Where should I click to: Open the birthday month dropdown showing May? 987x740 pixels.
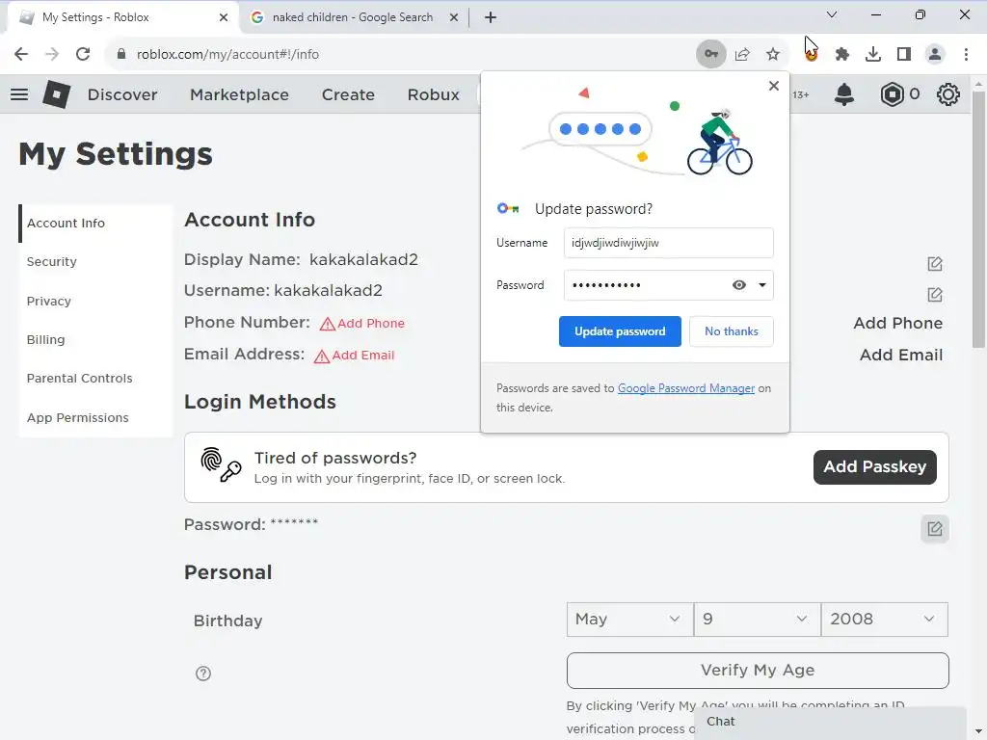[x=629, y=620]
